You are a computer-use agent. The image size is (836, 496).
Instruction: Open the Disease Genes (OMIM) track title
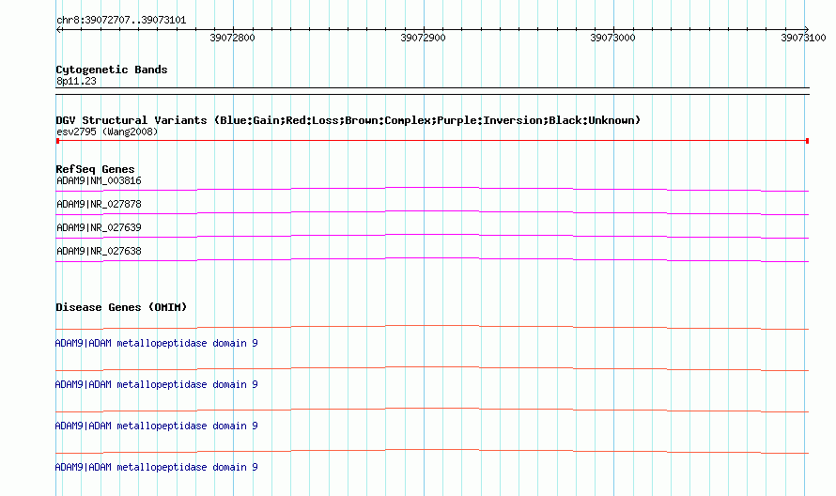(x=121, y=307)
